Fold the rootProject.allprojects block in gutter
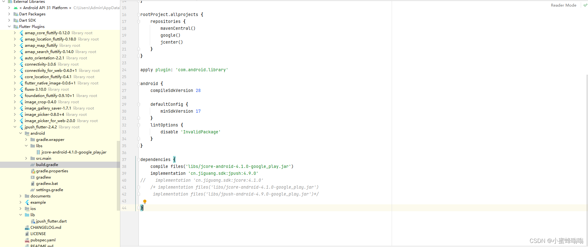The image size is (588, 247). click(139, 15)
